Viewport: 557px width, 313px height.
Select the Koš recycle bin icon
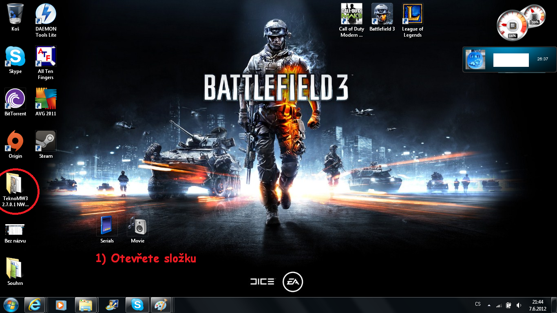(x=15, y=18)
